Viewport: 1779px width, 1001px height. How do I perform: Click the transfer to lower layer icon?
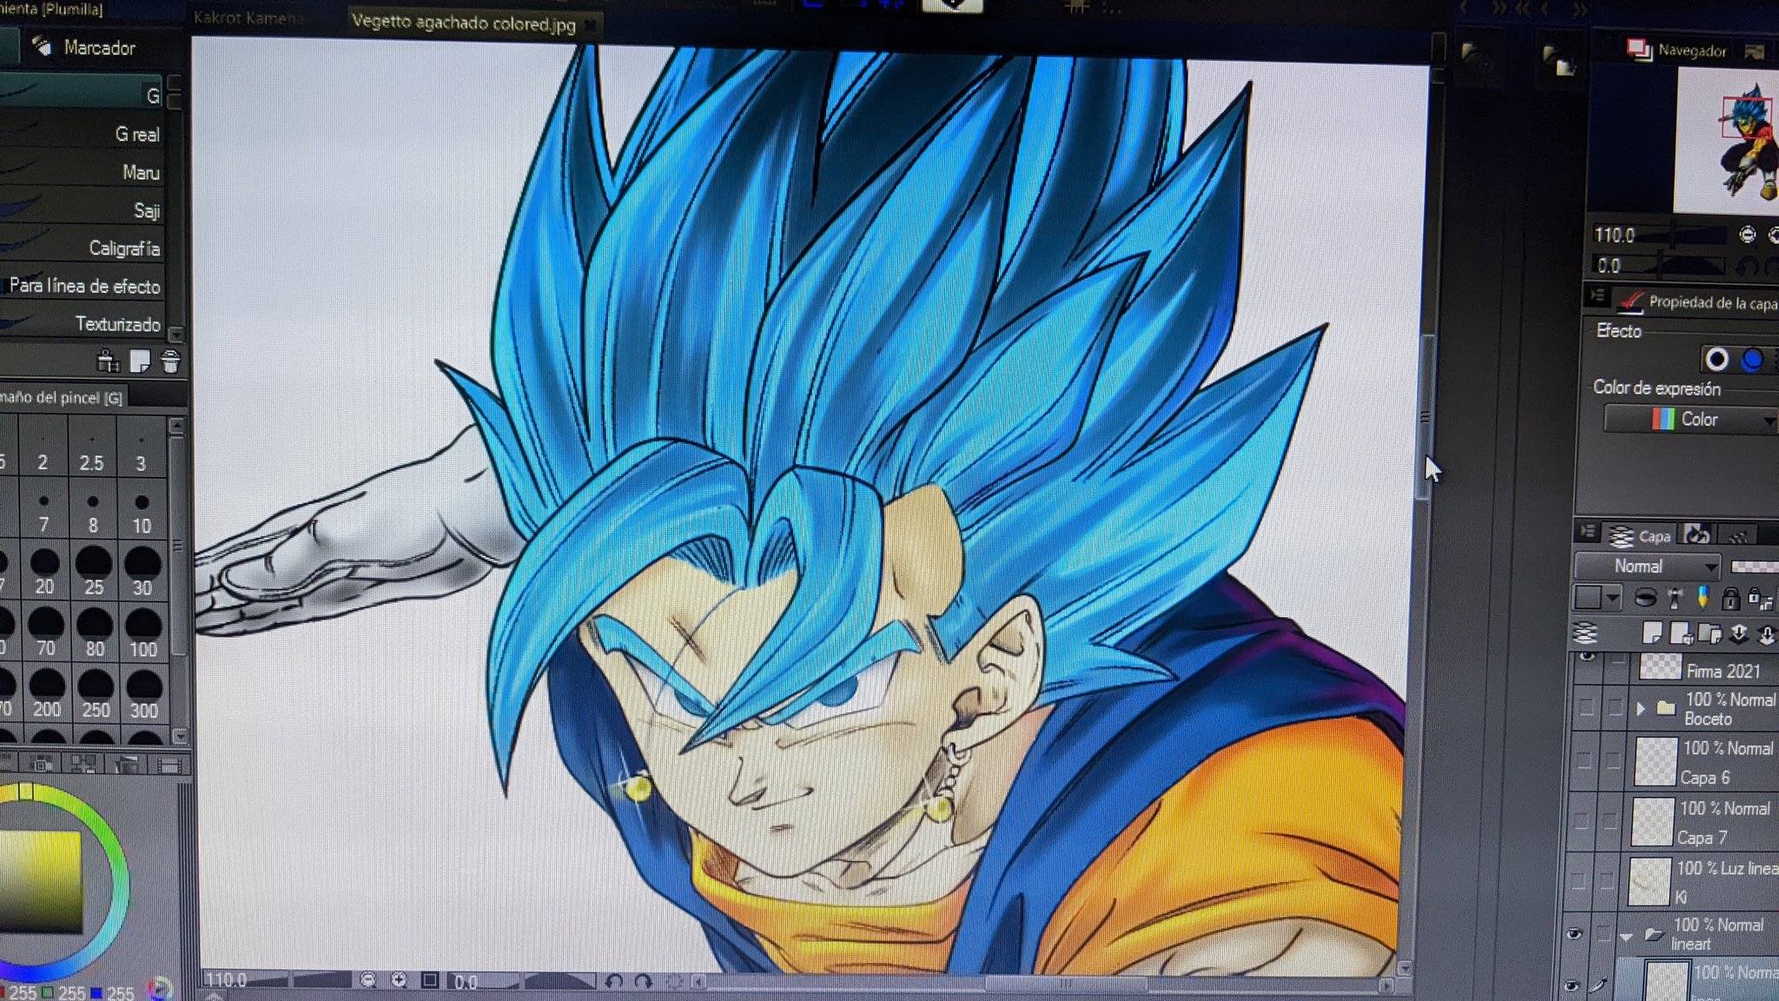[x=1738, y=634]
